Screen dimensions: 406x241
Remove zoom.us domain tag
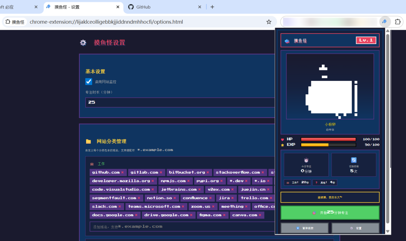coord(213,206)
